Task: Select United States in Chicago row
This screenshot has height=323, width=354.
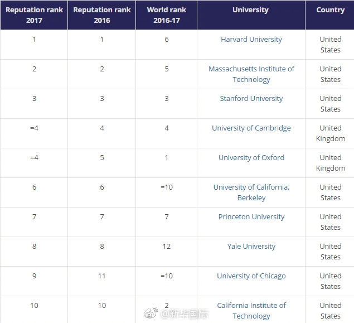Action: 330,281
